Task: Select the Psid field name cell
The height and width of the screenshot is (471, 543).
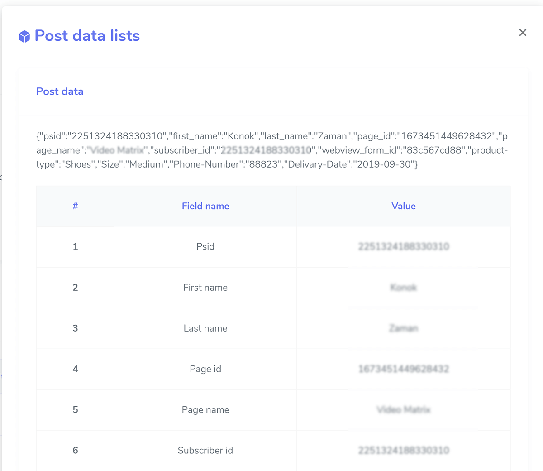Action: pos(205,247)
